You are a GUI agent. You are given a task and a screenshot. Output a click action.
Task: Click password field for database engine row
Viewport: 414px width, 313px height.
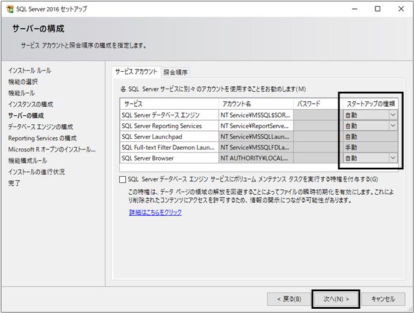pos(316,115)
